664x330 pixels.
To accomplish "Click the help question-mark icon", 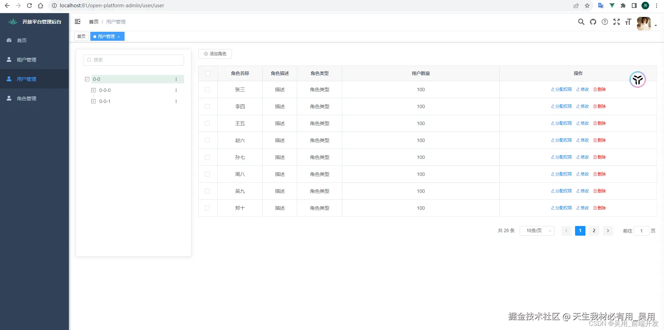I will point(604,22).
